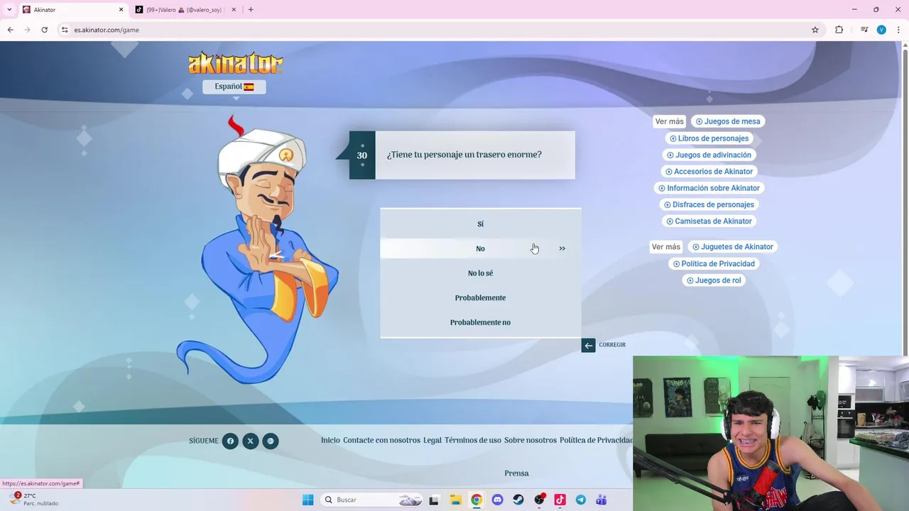Bookmark this page with the star
This screenshot has height=511, width=909.
[x=815, y=30]
